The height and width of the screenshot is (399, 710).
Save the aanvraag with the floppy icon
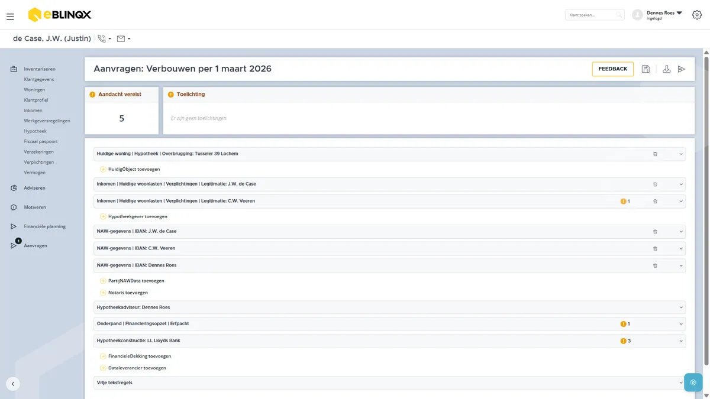pos(646,69)
